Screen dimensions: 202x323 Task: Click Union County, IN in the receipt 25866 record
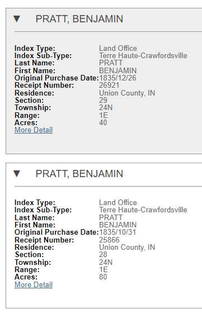pos(127,247)
